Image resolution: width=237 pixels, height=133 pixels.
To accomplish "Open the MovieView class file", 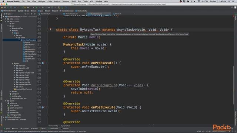I will pyautogui.click(x=29, y=57).
